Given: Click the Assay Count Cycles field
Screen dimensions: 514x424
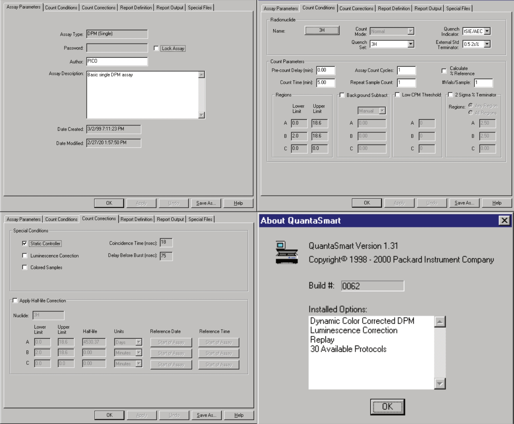Looking at the screenshot, I should tap(406, 70).
